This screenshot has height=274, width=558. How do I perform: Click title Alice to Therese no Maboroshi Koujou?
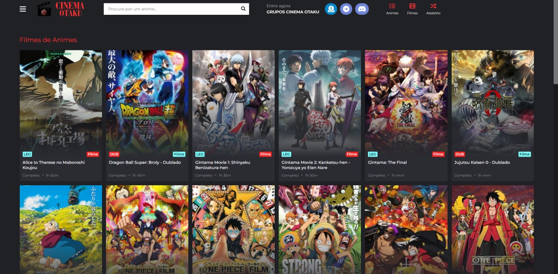[54, 165]
